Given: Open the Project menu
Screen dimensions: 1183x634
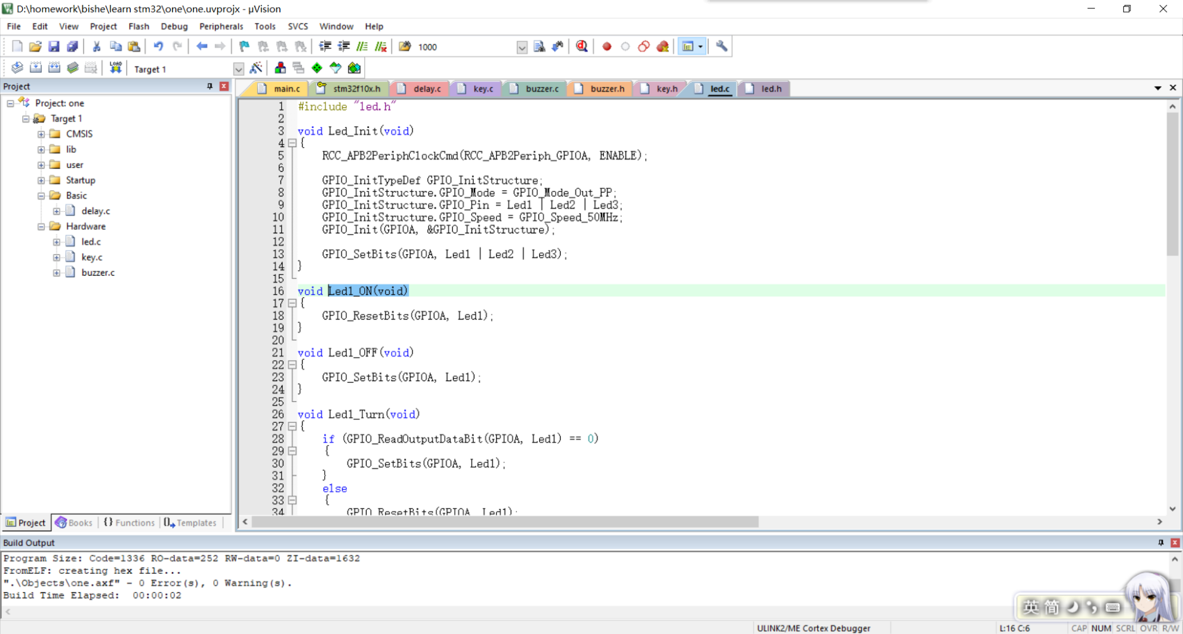Looking at the screenshot, I should tap(103, 26).
